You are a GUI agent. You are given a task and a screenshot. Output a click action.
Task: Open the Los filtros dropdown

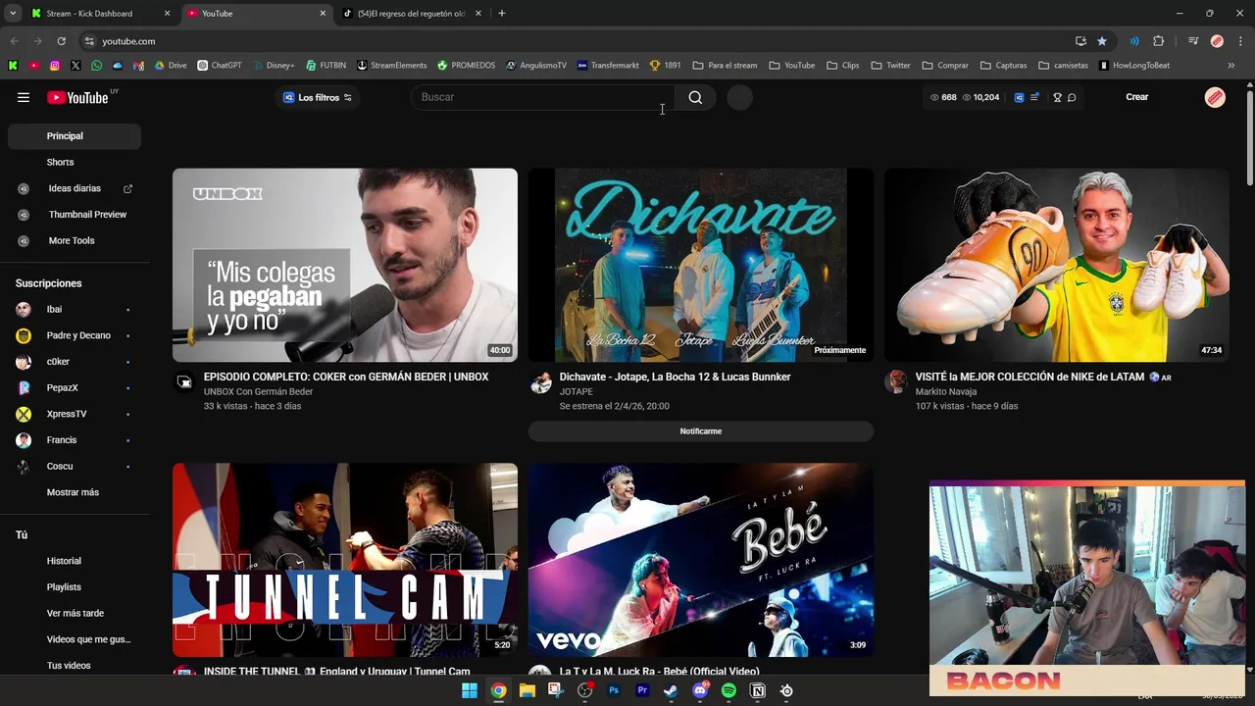point(318,97)
